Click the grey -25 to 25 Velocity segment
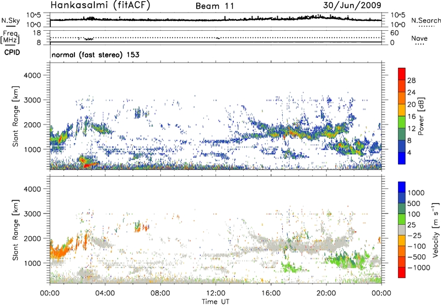 [402, 230]
